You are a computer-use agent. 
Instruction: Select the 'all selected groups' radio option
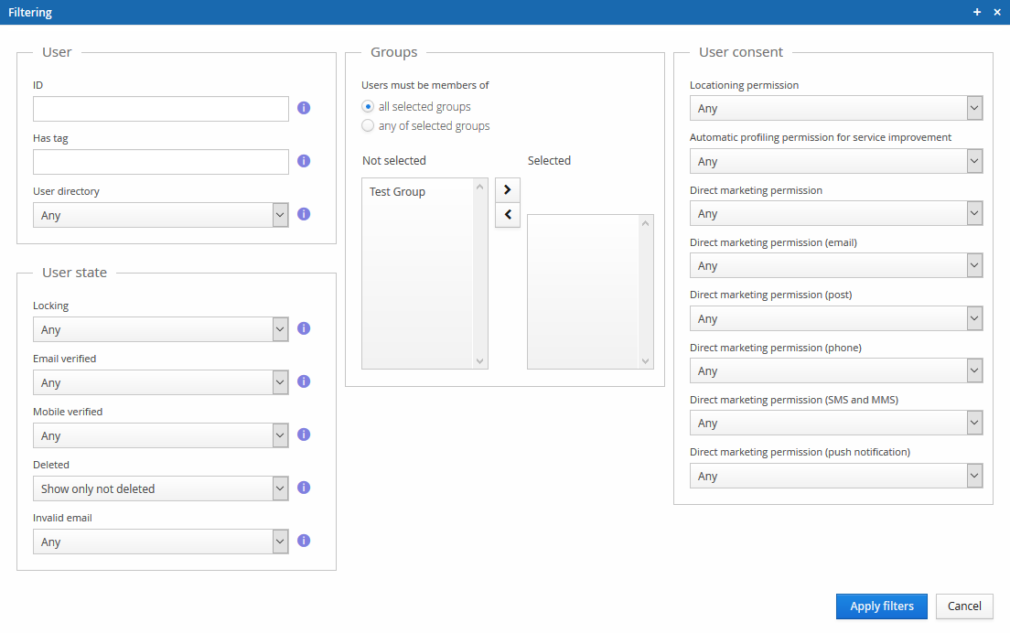click(368, 106)
